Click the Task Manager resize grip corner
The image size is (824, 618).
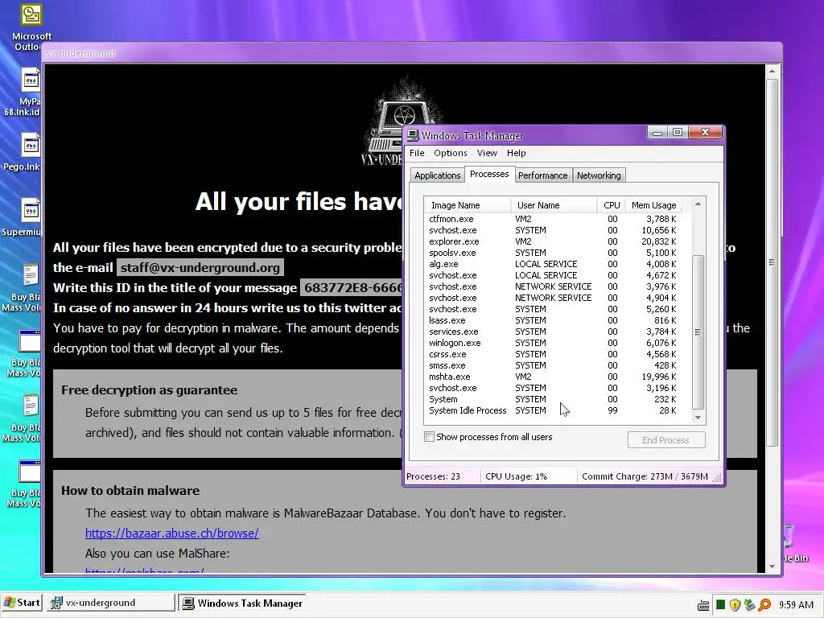717,477
